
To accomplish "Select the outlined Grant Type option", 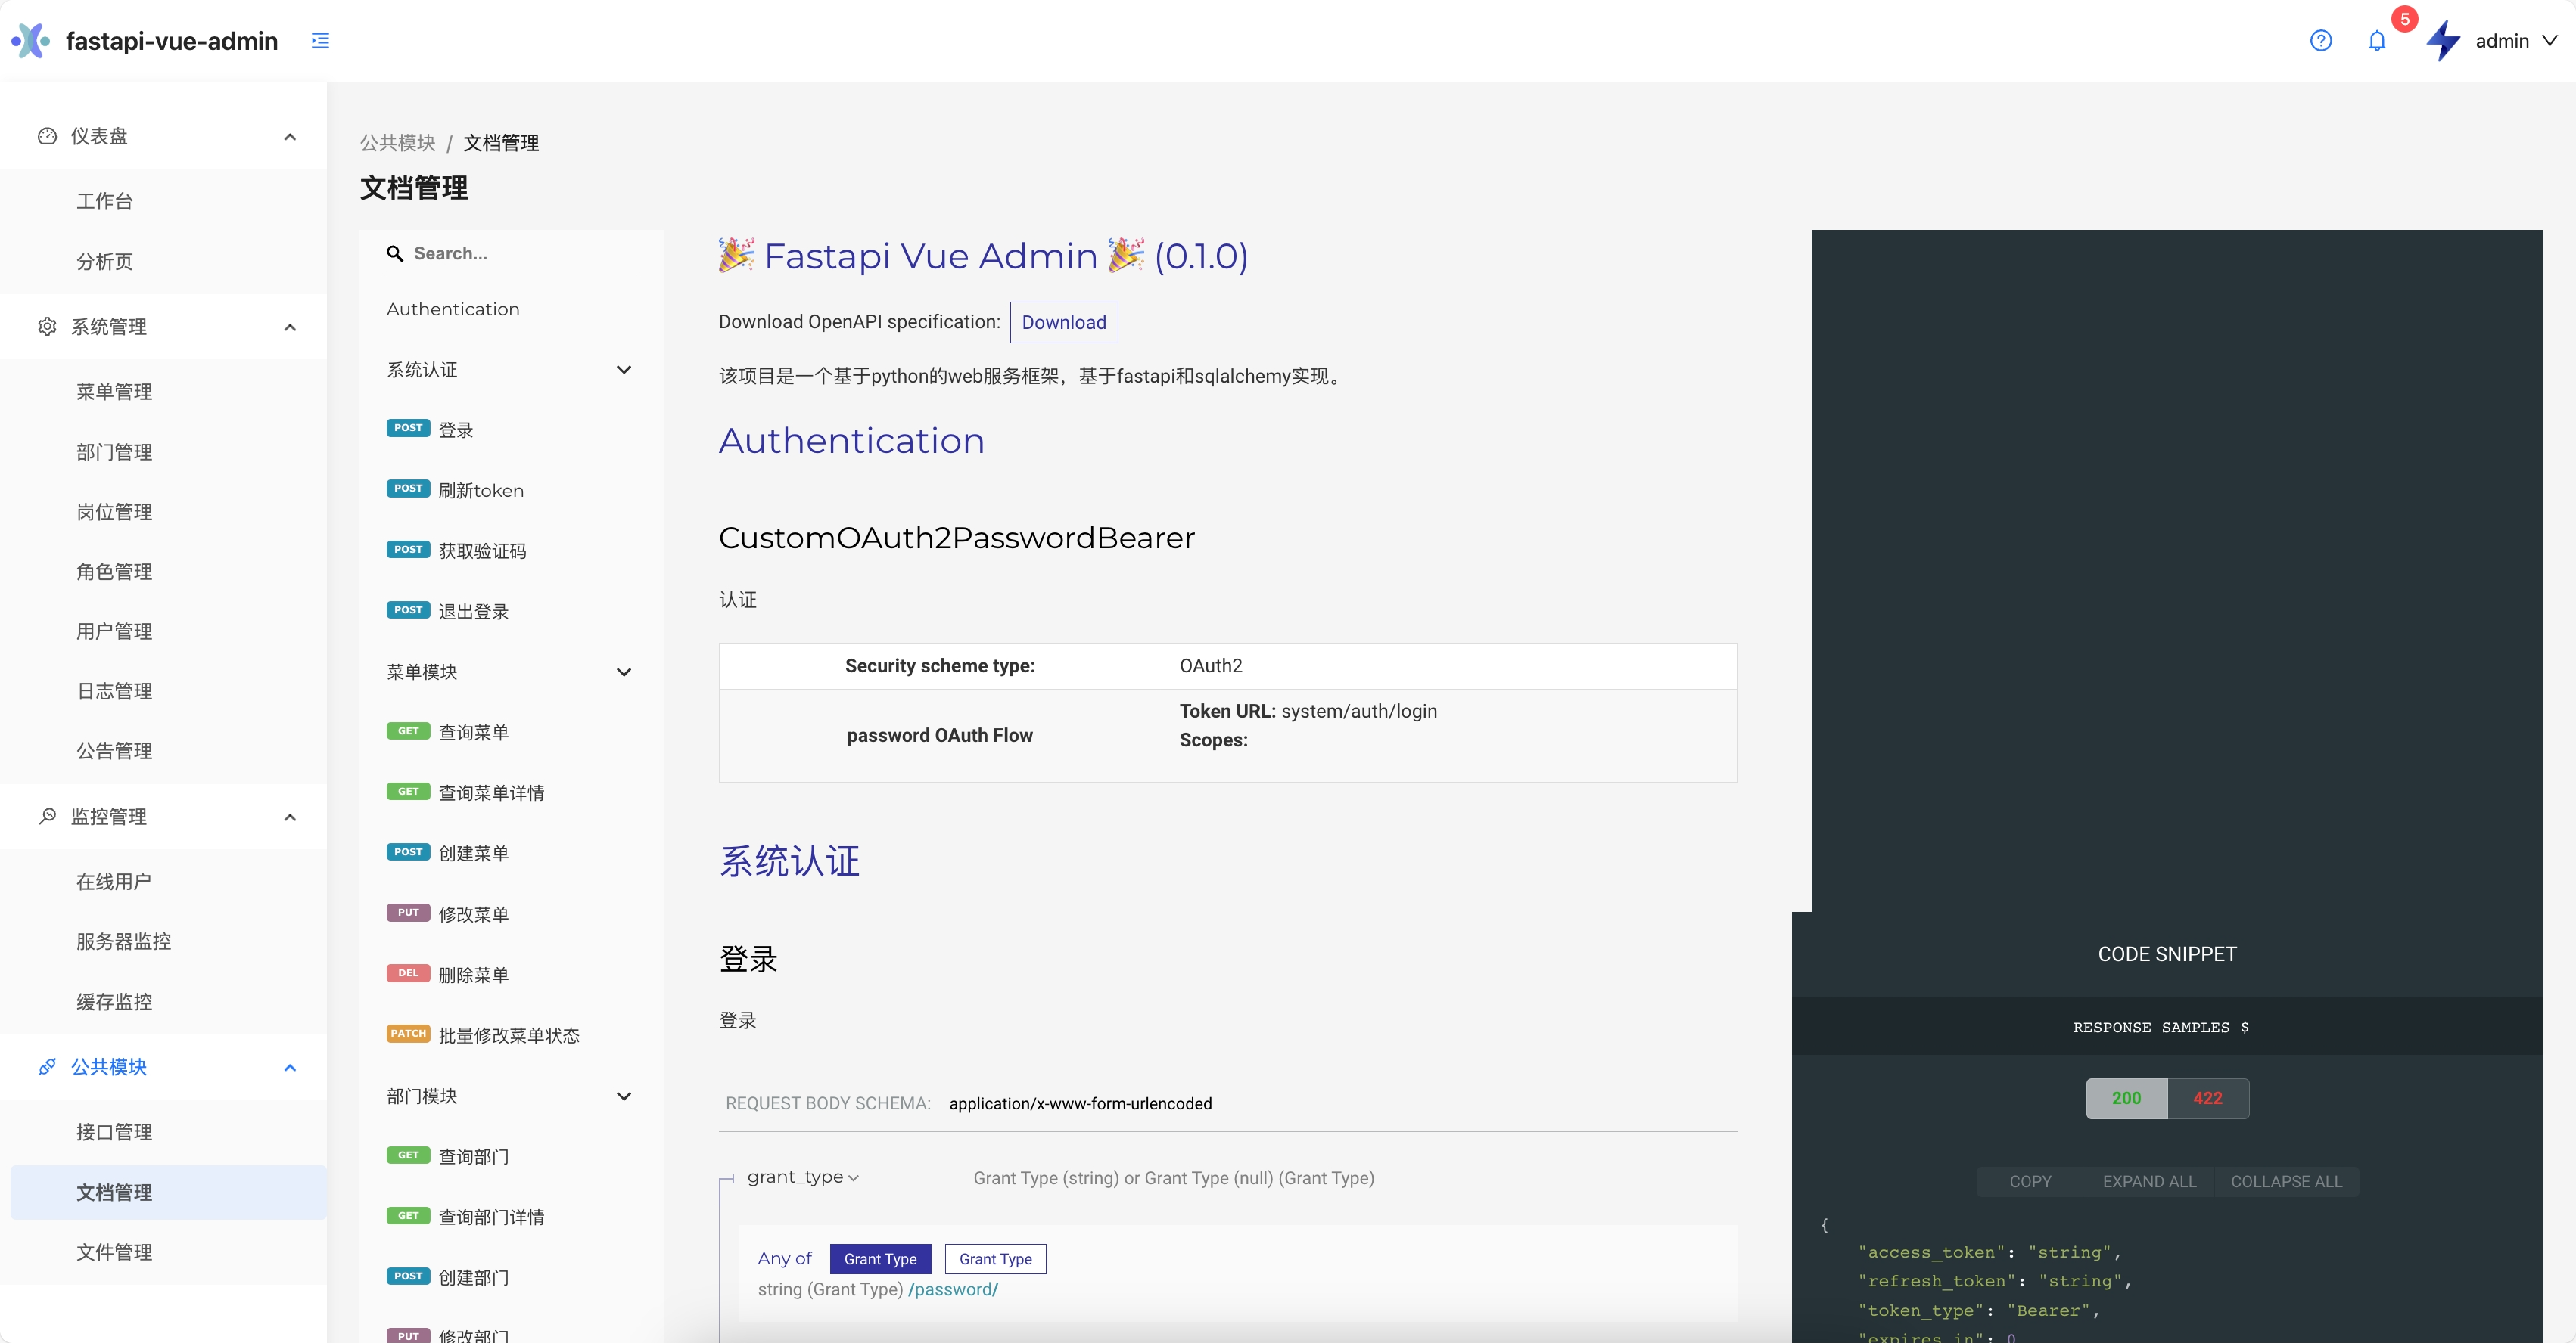I will [x=995, y=1259].
